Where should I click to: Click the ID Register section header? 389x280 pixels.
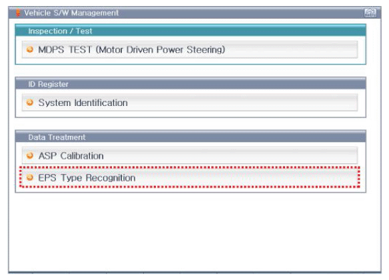coord(191,83)
